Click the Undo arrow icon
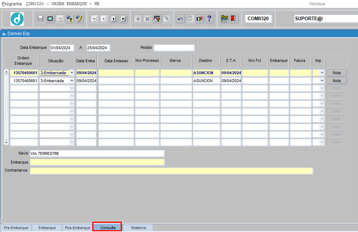This screenshot has width=358, height=232. pyautogui.click(x=180, y=19)
